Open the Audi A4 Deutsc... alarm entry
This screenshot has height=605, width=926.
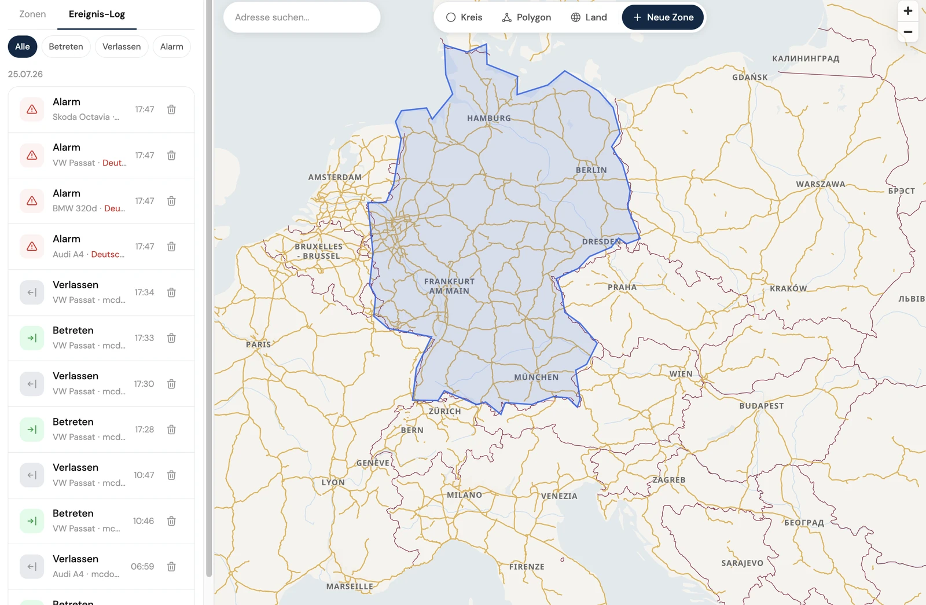click(x=101, y=247)
